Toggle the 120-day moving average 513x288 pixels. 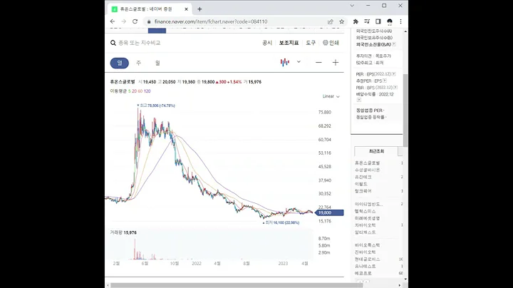pyautogui.click(x=147, y=91)
